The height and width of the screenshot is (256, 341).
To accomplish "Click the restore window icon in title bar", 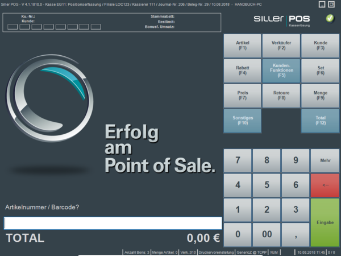I will 323,5.
